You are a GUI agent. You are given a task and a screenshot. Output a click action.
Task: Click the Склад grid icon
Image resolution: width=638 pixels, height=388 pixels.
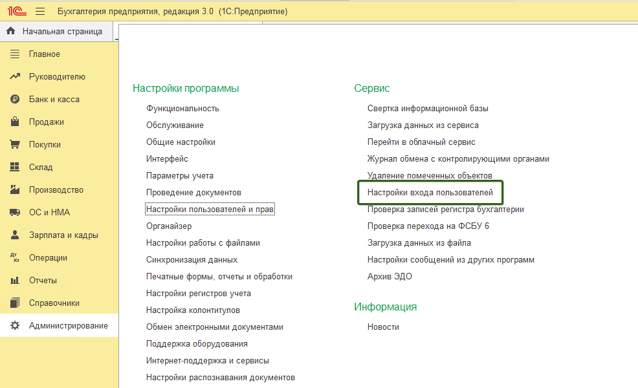click(x=15, y=167)
